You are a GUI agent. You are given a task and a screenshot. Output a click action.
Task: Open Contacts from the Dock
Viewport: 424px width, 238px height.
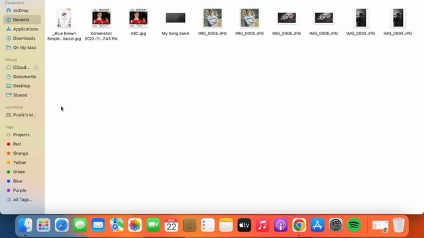[x=190, y=225]
